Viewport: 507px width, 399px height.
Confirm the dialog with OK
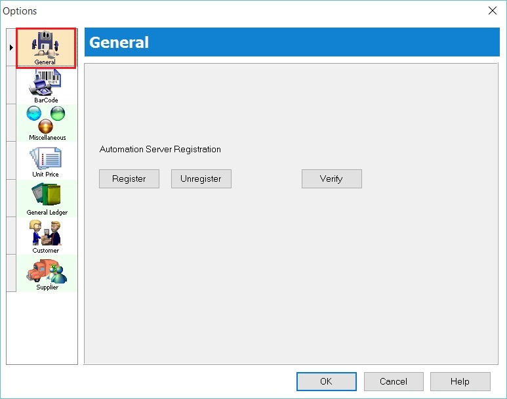coord(326,381)
